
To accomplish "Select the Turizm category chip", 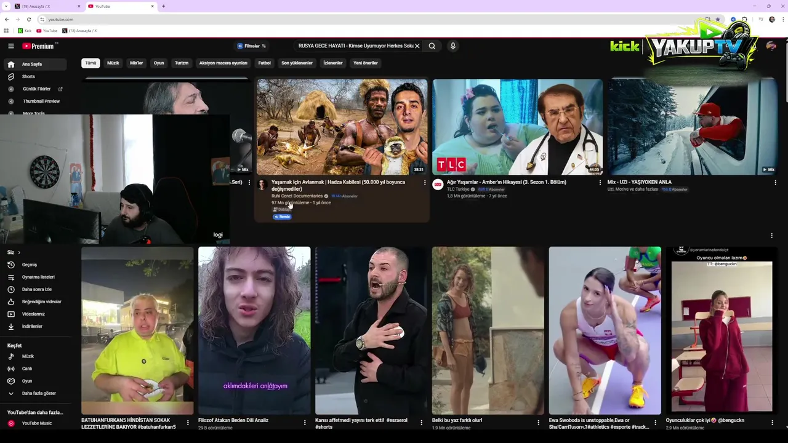I will point(182,63).
